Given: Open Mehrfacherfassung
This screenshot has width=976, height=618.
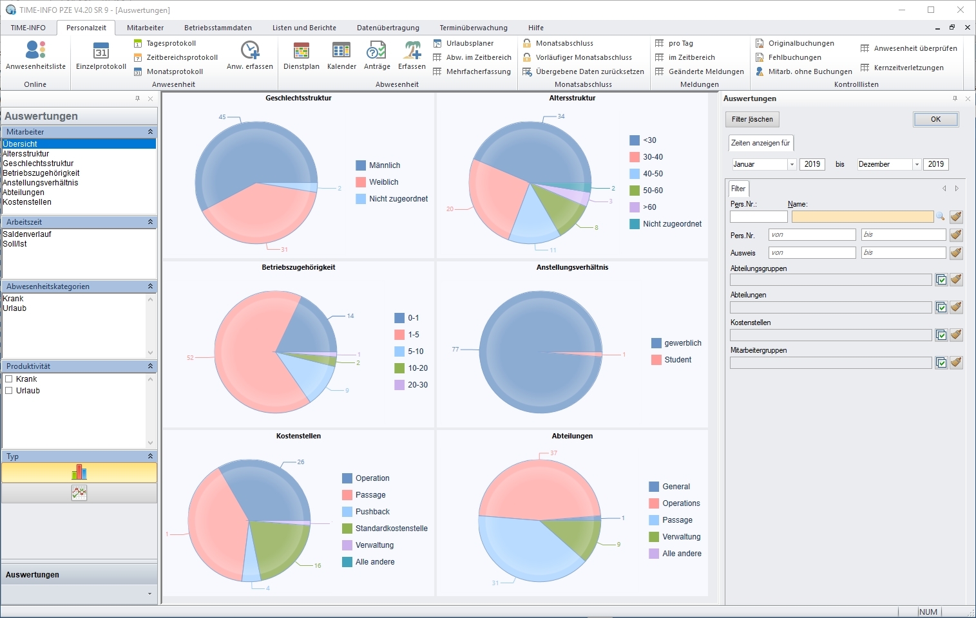Looking at the screenshot, I should click(472, 71).
